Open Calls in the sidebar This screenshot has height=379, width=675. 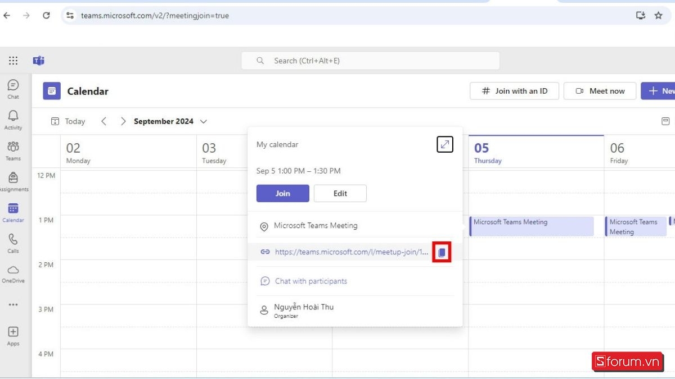13,244
